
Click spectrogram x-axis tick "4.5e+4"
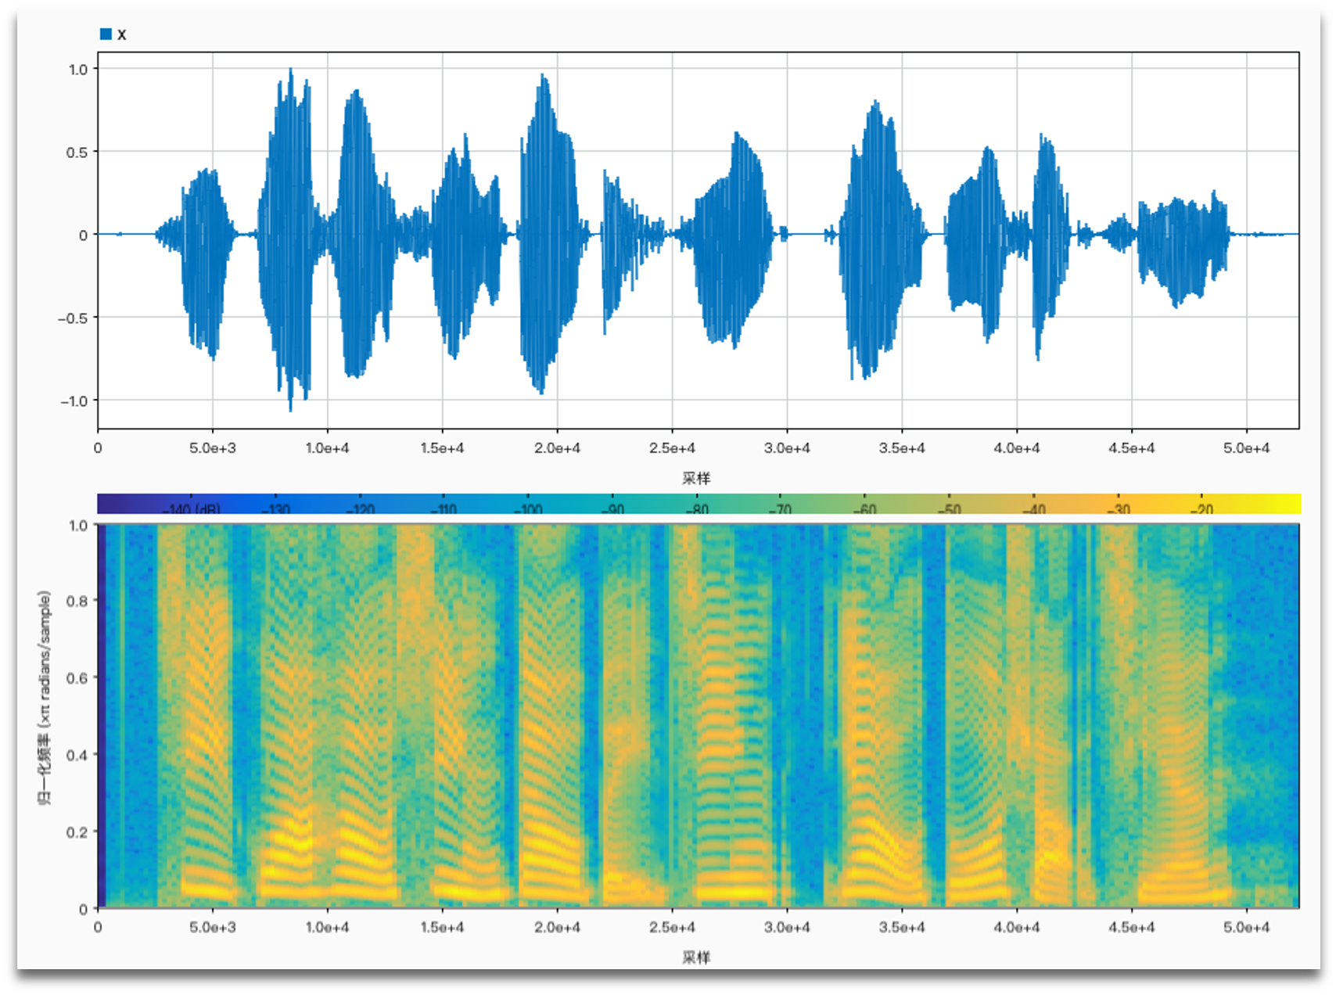point(1132,927)
